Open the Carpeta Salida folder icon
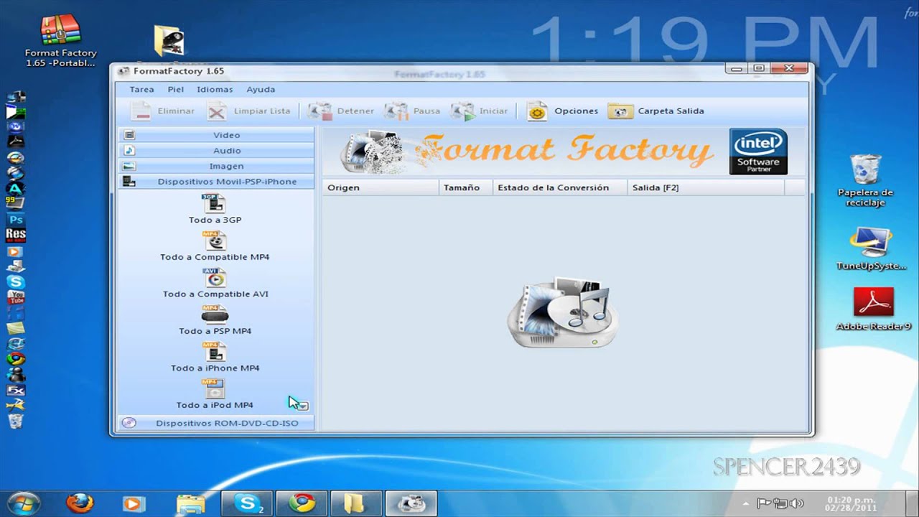This screenshot has height=517, width=919. coord(620,111)
